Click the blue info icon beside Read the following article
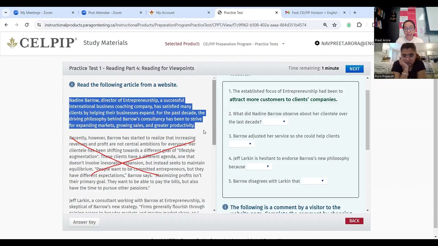The height and width of the screenshot is (246, 438). pyautogui.click(x=72, y=85)
